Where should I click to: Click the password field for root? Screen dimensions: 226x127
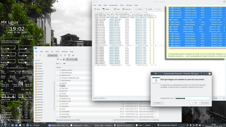point(192,98)
